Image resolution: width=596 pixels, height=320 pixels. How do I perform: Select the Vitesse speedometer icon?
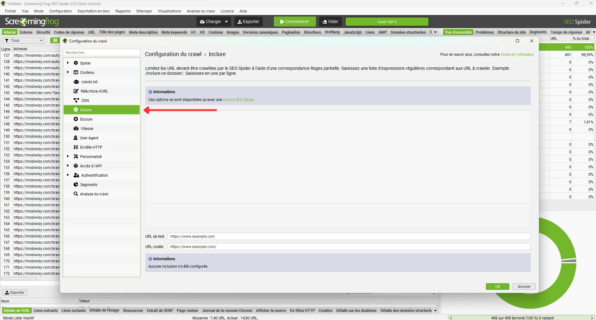tap(76, 129)
